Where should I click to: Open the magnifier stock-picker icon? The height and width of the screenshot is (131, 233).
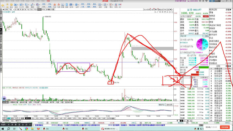coord(37,5)
